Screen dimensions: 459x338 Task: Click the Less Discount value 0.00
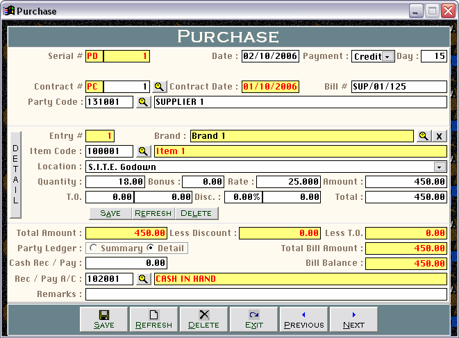(280, 233)
